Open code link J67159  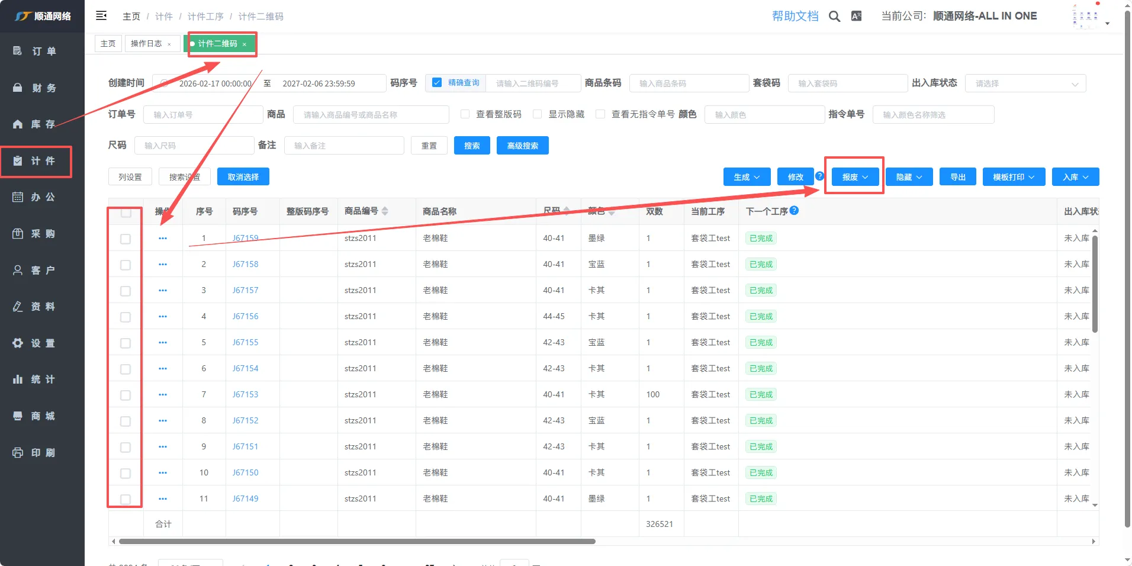[x=245, y=239]
